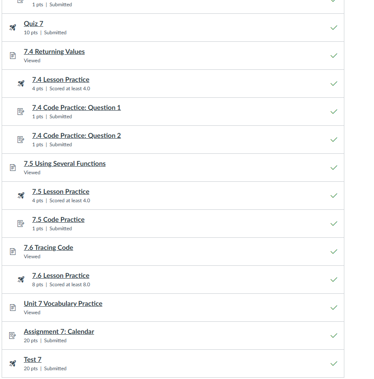Go to Assignment 7: Calendar
This screenshot has width=374, height=379.
tap(59, 332)
